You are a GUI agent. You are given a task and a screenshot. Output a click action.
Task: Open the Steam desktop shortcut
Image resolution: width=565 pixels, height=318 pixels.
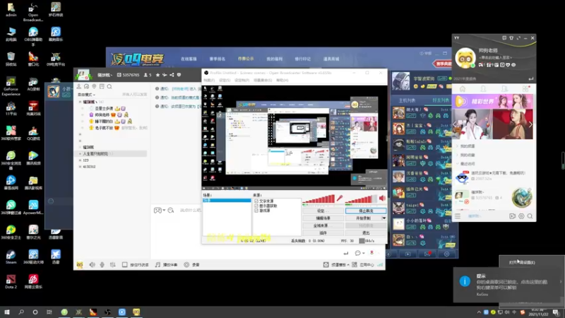coord(11,257)
